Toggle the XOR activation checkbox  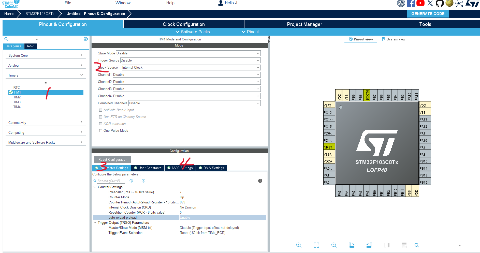click(101, 124)
